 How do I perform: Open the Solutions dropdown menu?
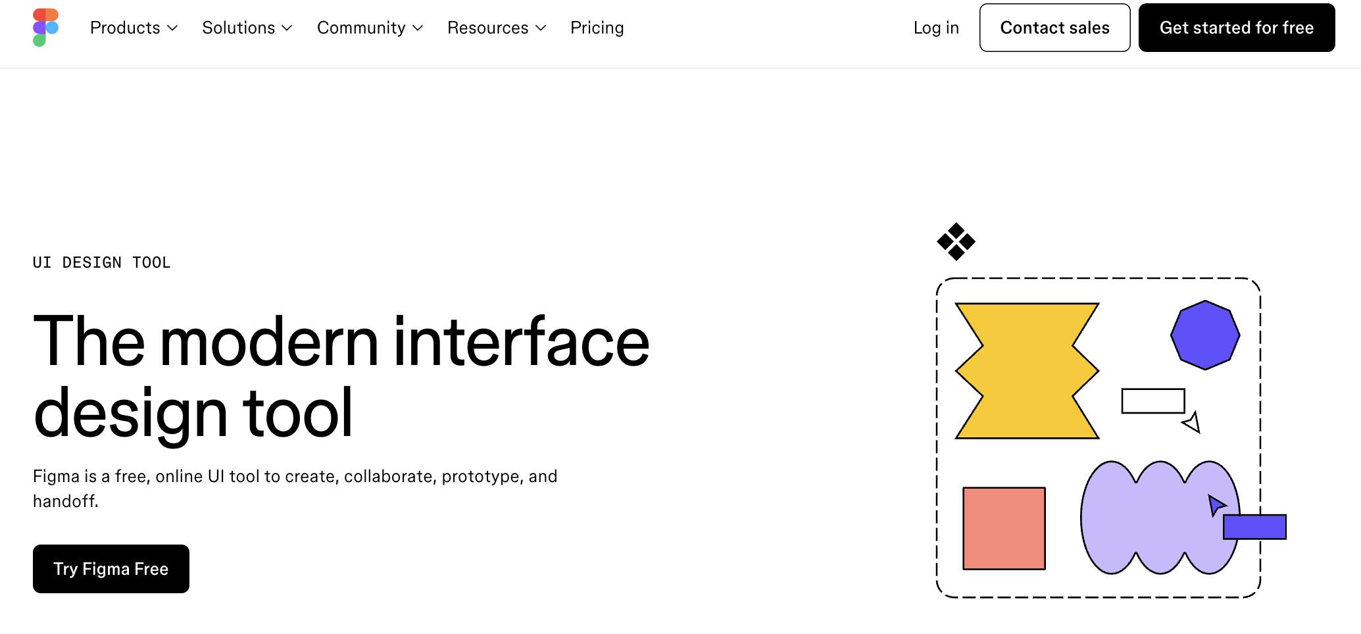pyautogui.click(x=247, y=28)
